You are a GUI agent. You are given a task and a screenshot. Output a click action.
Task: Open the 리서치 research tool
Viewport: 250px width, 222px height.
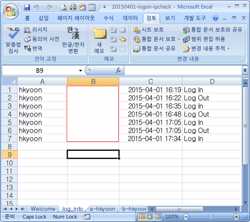click(35, 30)
